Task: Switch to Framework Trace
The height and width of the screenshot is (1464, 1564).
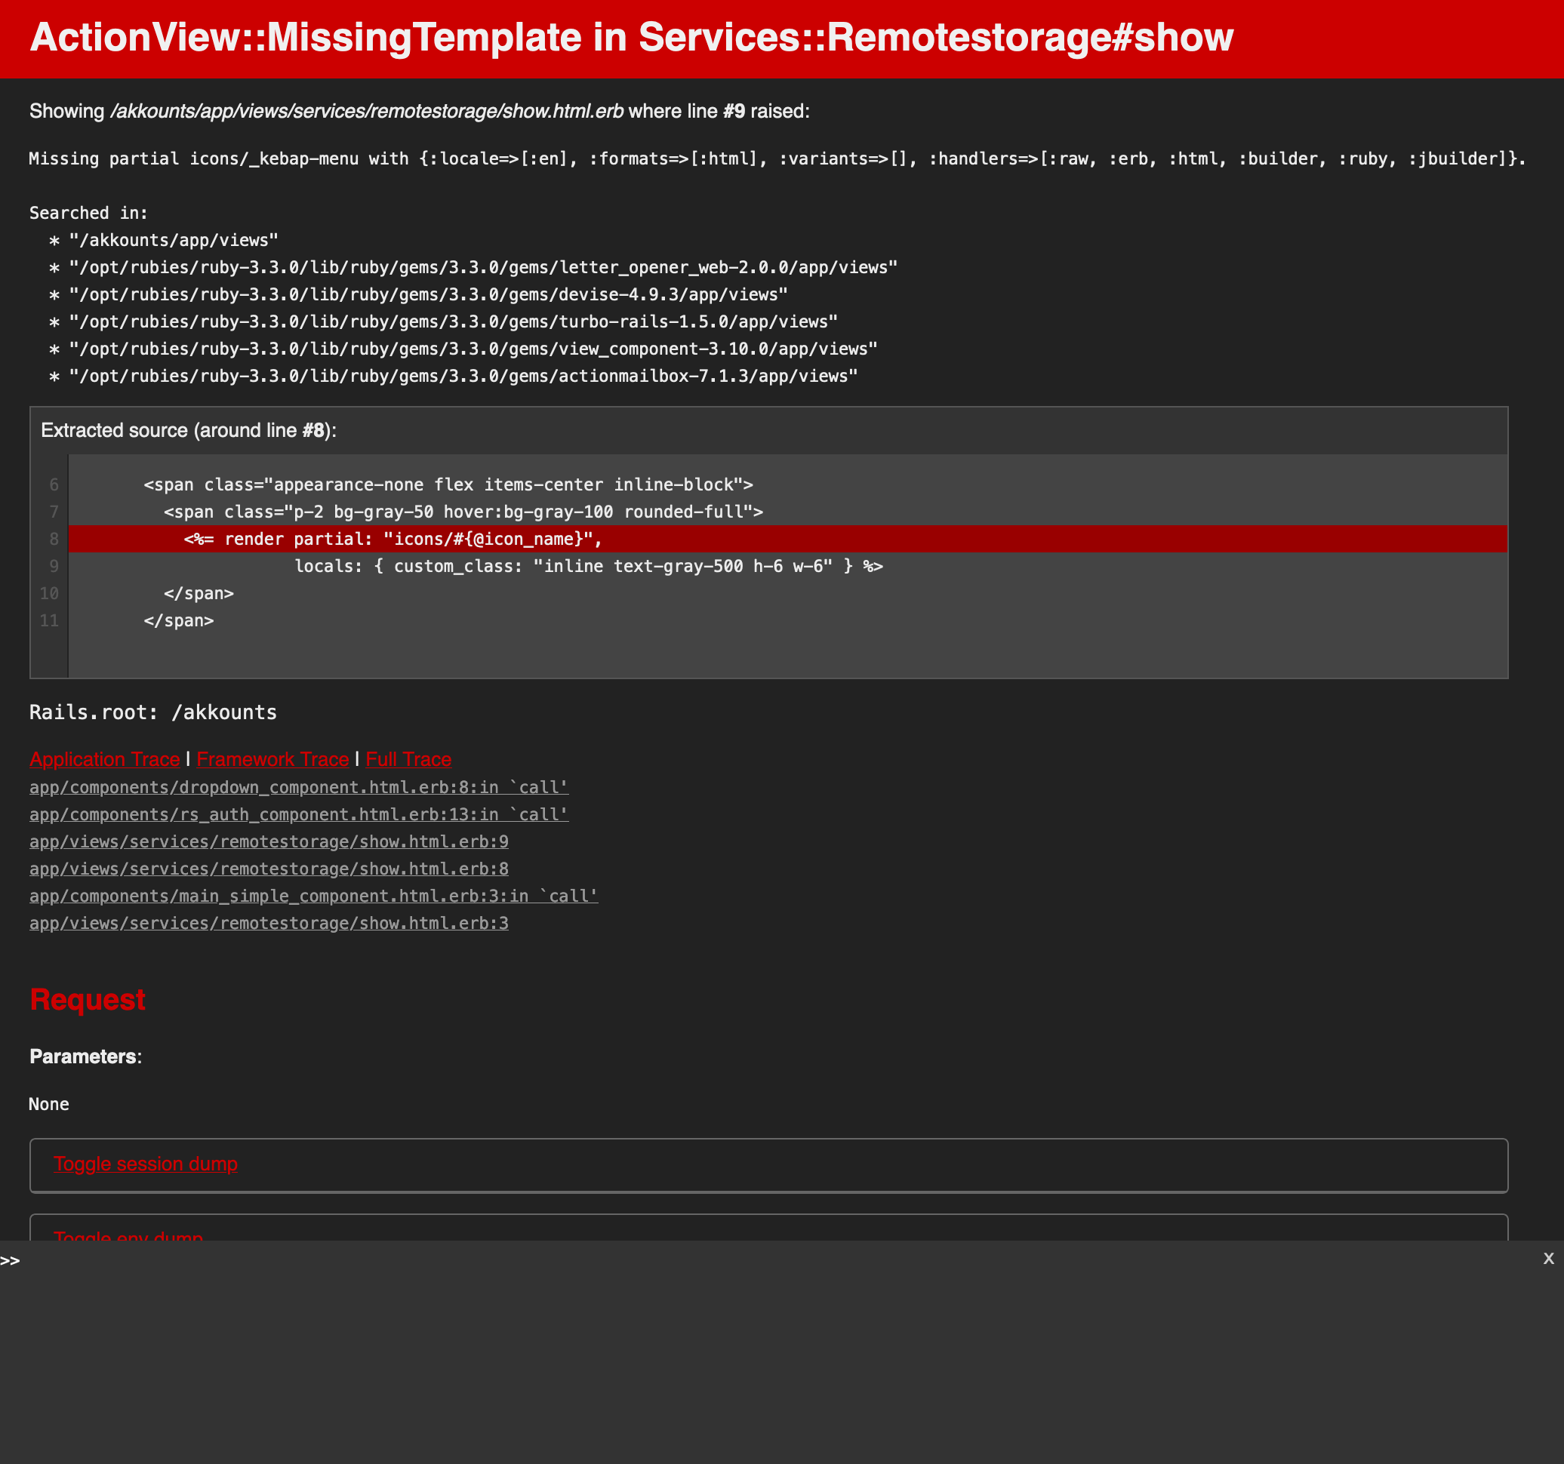Action: coord(272,759)
